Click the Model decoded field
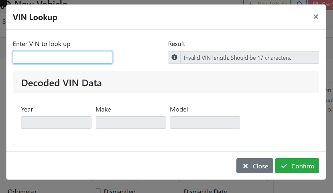This screenshot has height=193, width=333. [205, 123]
